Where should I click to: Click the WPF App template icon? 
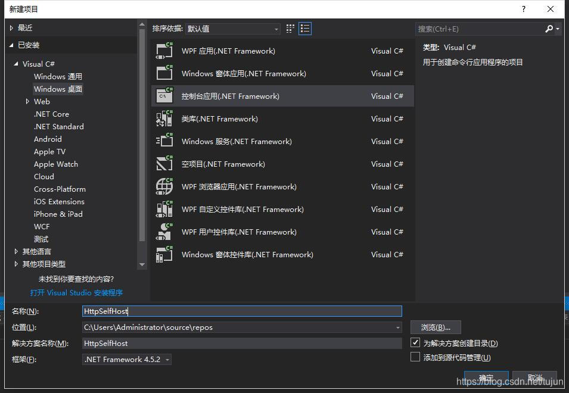coord(164,51)
